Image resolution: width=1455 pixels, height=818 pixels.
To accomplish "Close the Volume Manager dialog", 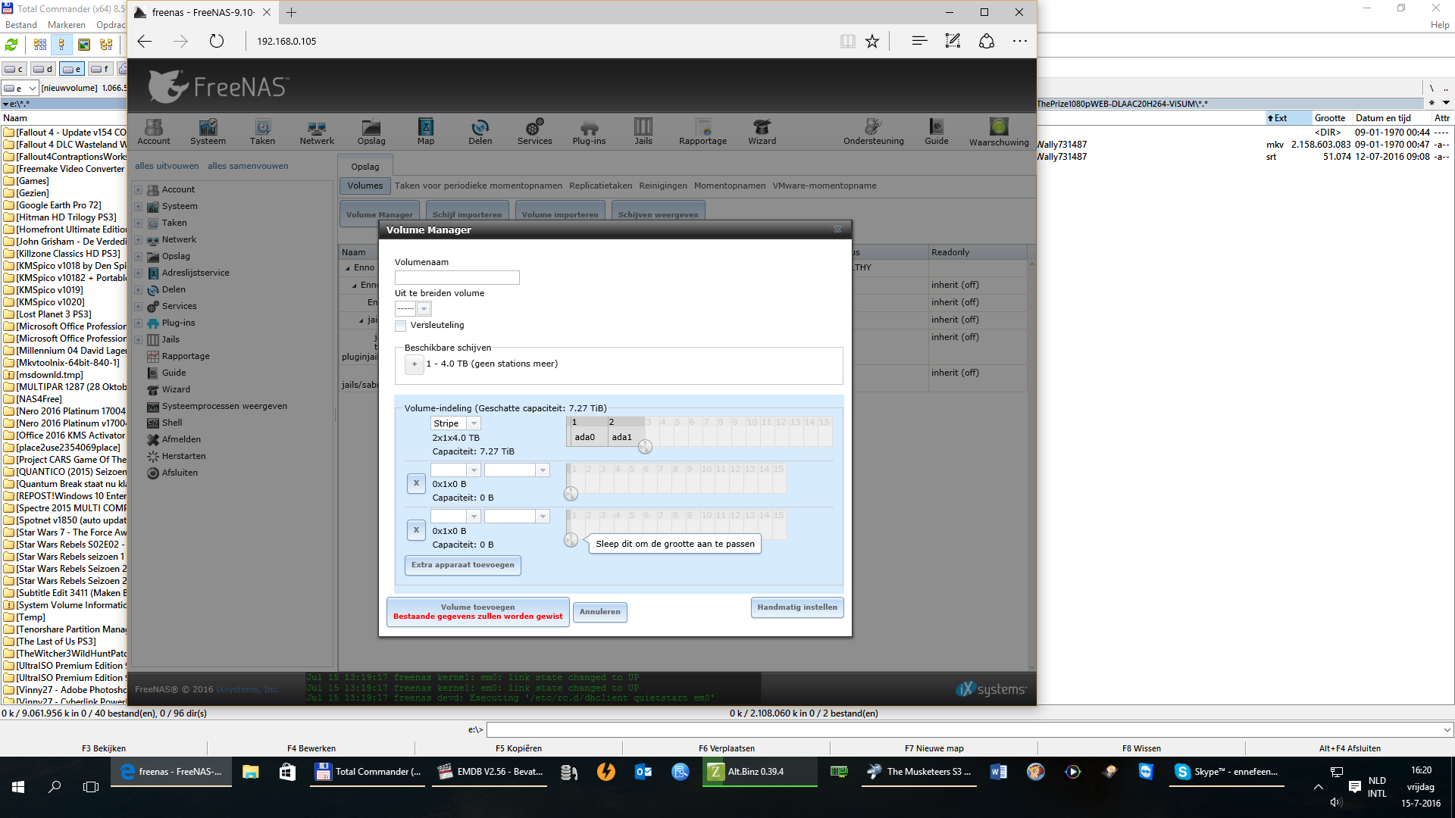I will (837, 229).
